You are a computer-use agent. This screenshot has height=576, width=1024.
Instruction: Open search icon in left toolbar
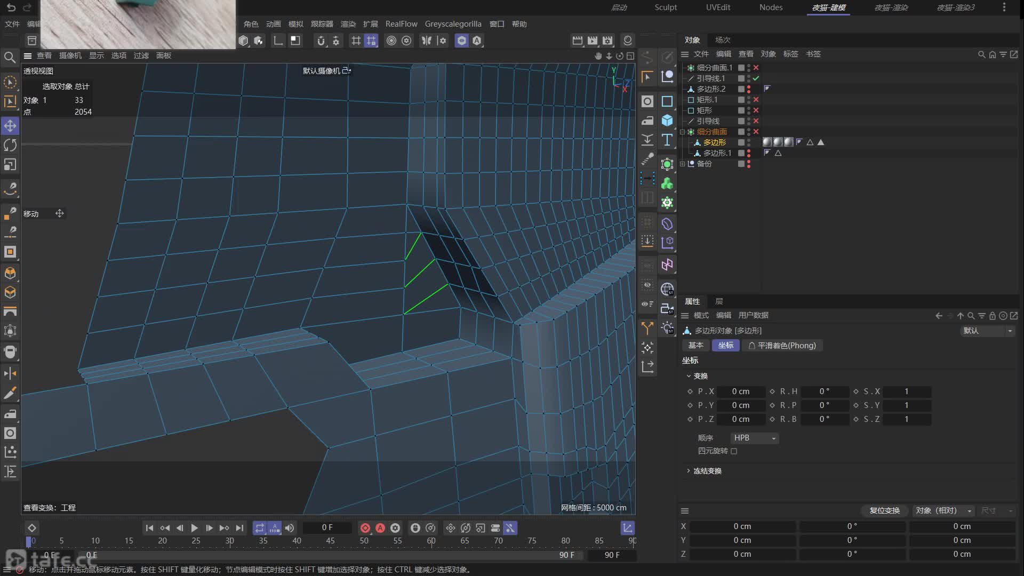[x=10, y=57]
